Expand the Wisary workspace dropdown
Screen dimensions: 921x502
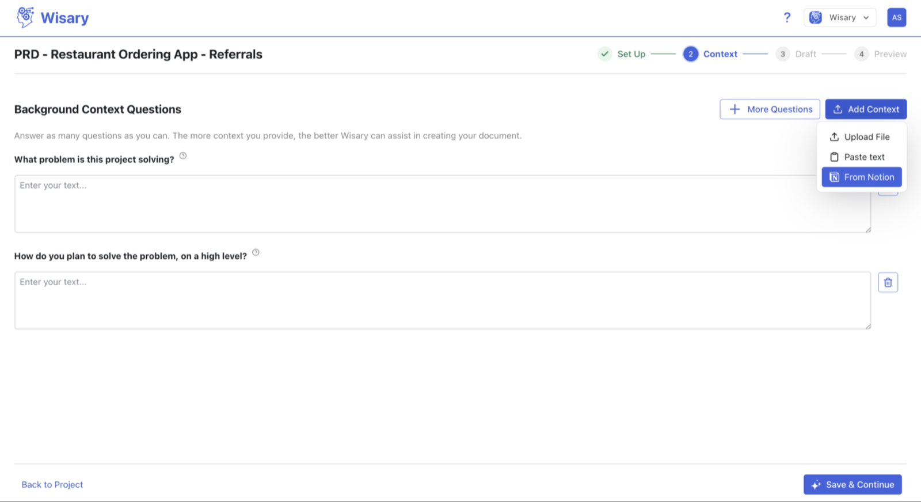840,17
